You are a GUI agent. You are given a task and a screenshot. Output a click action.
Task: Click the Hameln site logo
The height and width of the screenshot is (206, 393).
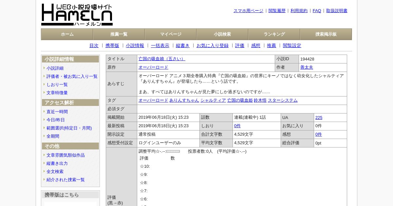[77, 15]
